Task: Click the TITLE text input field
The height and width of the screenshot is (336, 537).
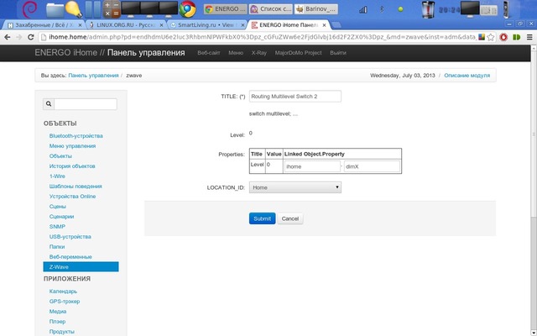Action: [295, 96]
